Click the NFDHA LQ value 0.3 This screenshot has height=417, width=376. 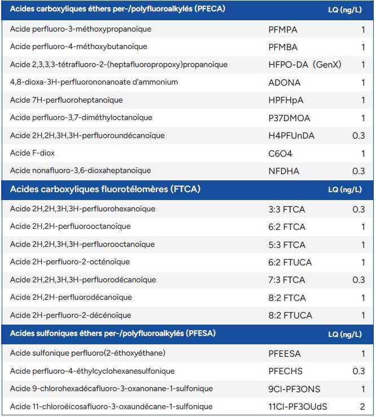pos(358,171)
